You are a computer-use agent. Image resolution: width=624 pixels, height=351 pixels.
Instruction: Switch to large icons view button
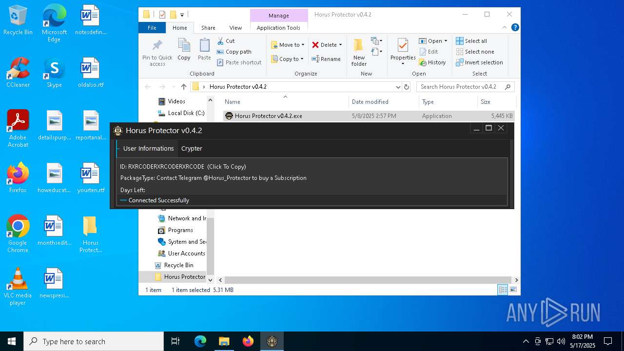coord(513,290)
